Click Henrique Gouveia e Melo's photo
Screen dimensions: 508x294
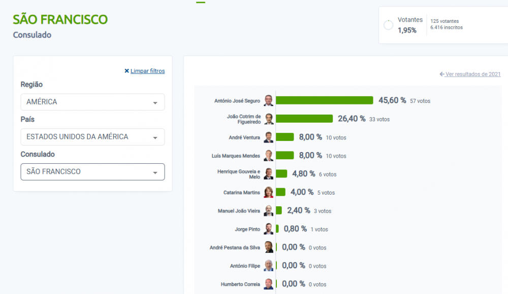pyautogui.click(x=268, y=174)
